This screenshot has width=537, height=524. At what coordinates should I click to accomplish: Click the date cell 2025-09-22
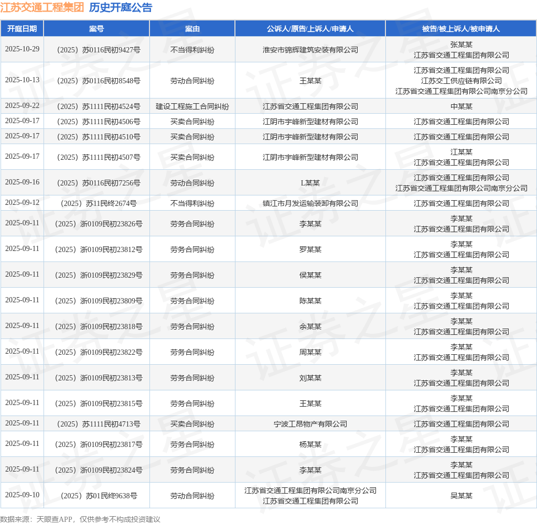[x=22, y=105]
